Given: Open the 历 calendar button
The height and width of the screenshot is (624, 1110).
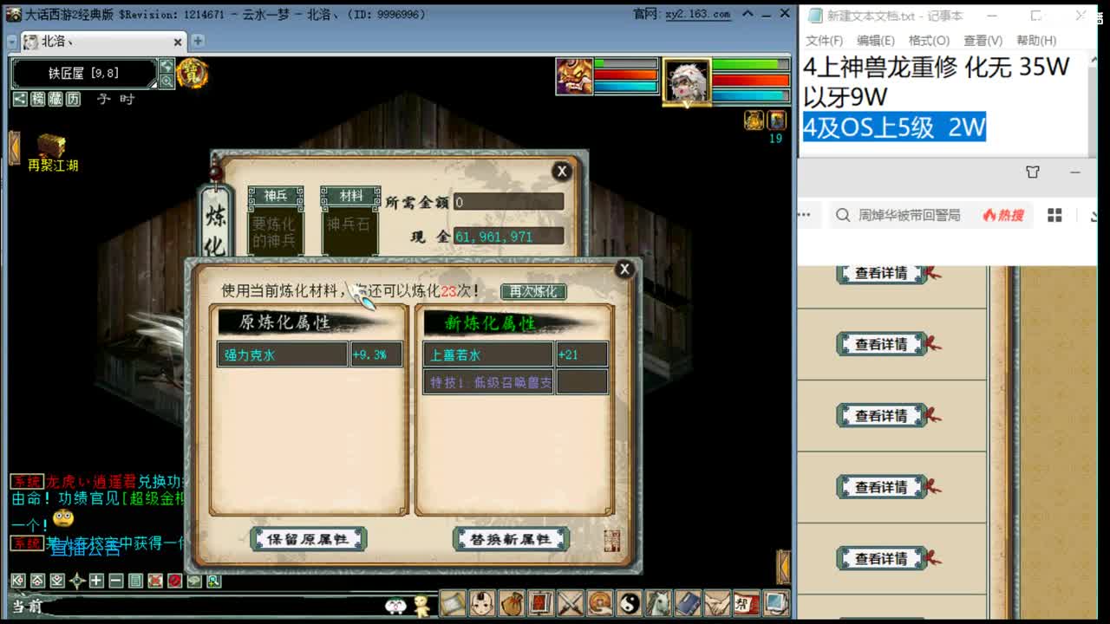Looking at the screenshot, I should pyautogui.click(x=74, y=99).
